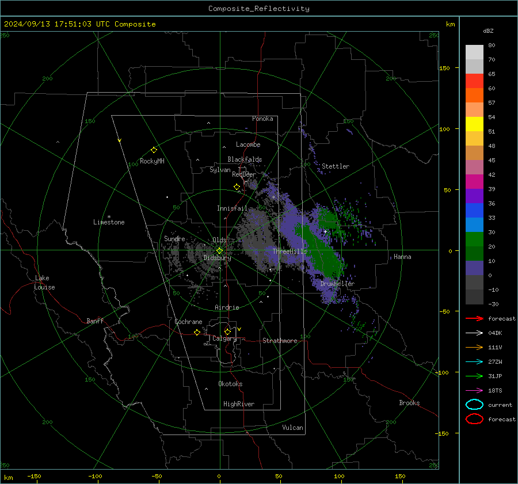Select the 36 dBZ blue color swatch
518x484 pixels.
point(474,210)
